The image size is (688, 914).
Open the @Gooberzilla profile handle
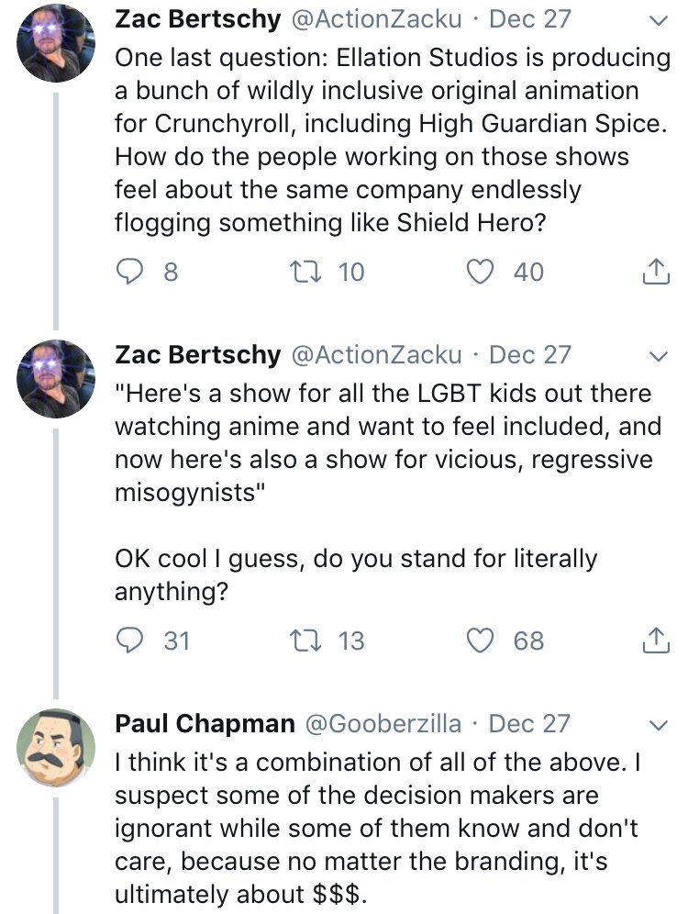click(x=383, y=723)
